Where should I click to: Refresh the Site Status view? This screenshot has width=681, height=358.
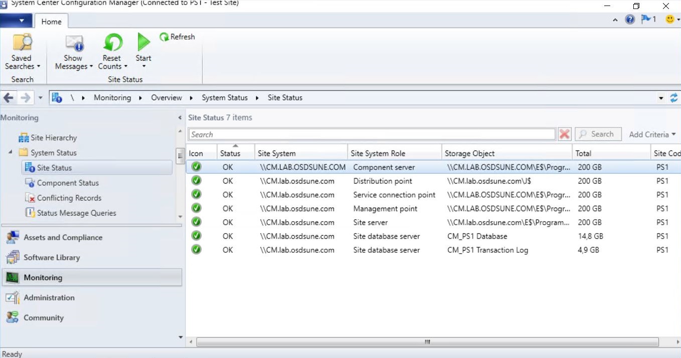(x=177, y=37)
